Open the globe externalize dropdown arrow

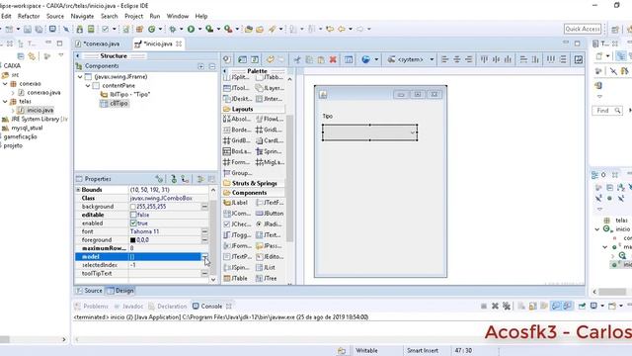pos(376,59)
